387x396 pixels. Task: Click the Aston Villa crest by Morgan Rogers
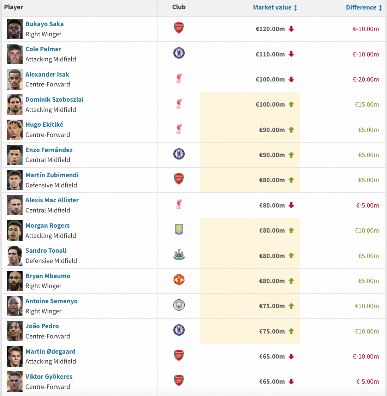point(179,229)
